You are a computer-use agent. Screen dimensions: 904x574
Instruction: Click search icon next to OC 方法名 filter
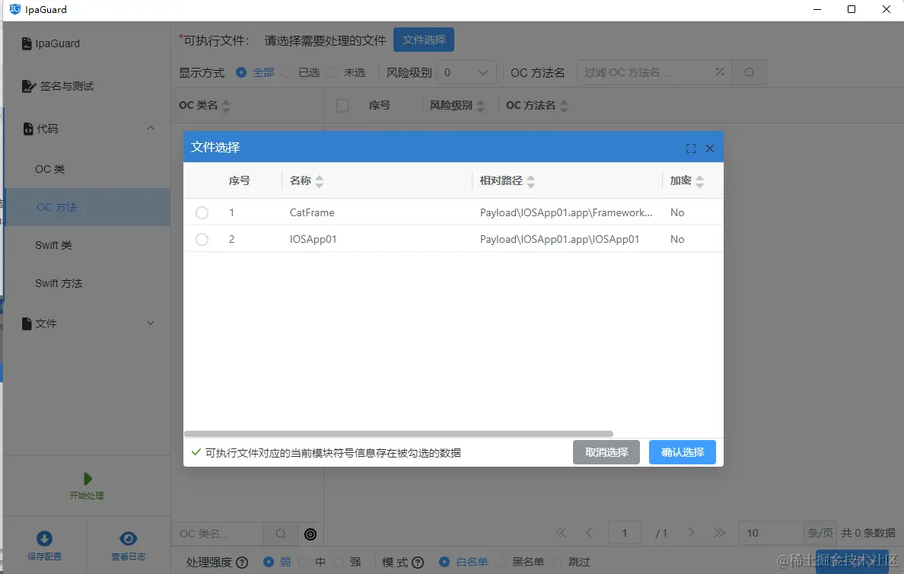coord(749,72)
